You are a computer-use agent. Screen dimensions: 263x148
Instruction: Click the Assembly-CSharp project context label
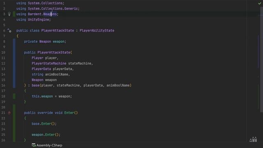point(47,145)
